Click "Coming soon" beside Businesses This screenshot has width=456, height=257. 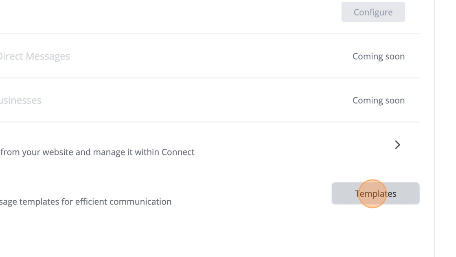tap(378, 100)
